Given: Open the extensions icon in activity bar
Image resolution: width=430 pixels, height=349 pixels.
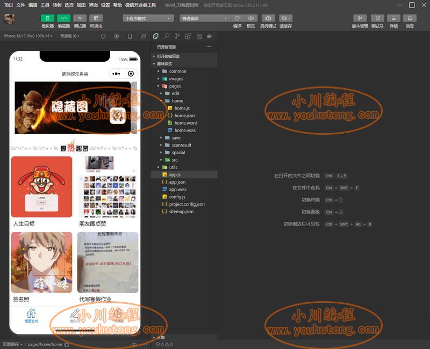Looking at the screenshot, I should pos(188,36).
